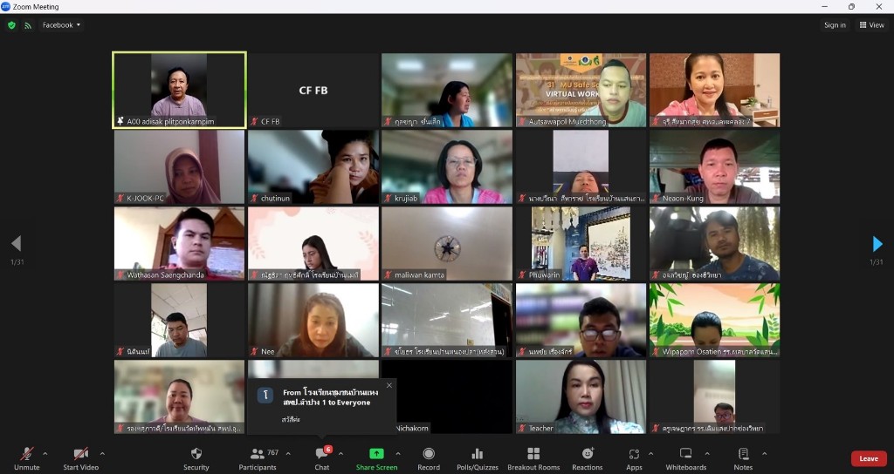Open Polls/Quizzes
Screen dimensions: 894x474
(478, 458)
